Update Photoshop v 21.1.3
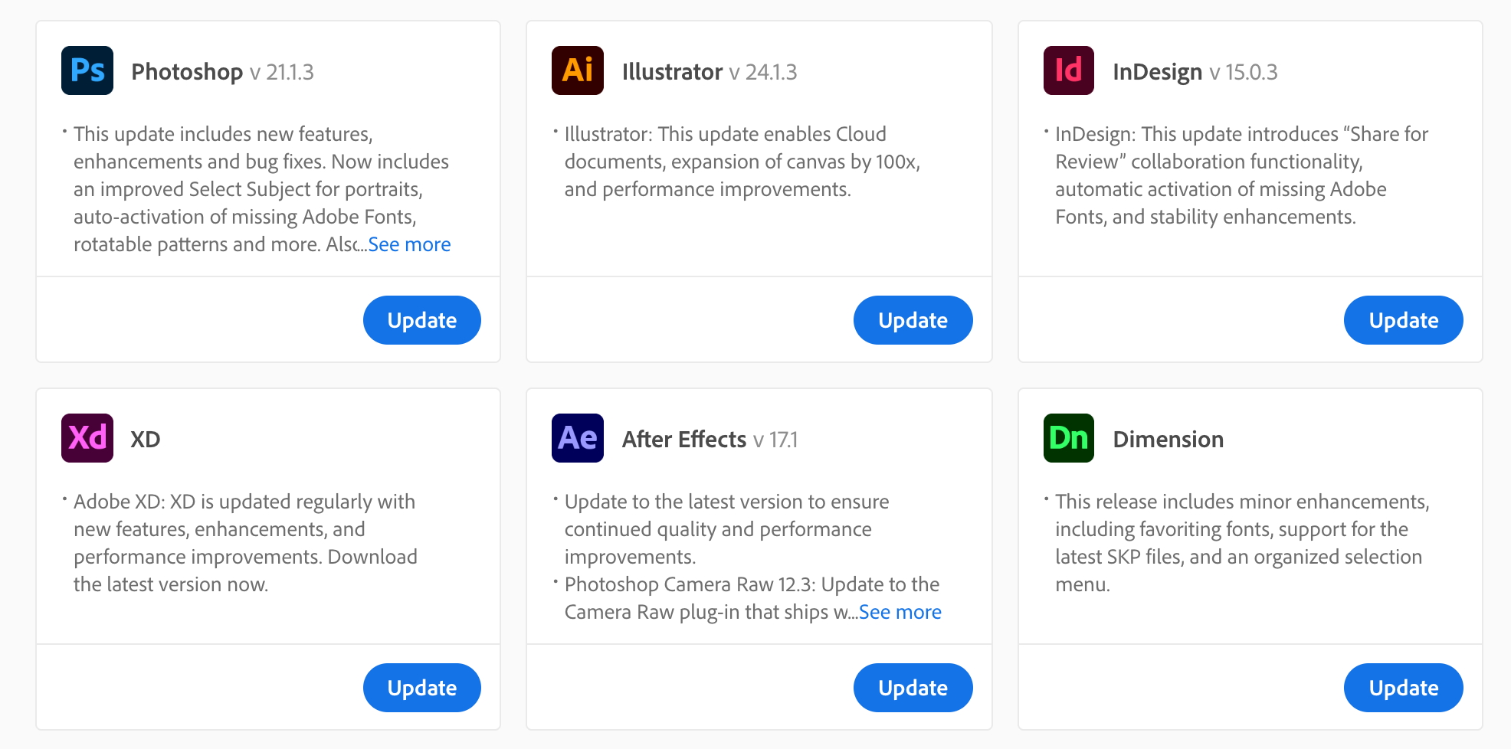This screenshot has height=749, width=1511. pos(422,320)
